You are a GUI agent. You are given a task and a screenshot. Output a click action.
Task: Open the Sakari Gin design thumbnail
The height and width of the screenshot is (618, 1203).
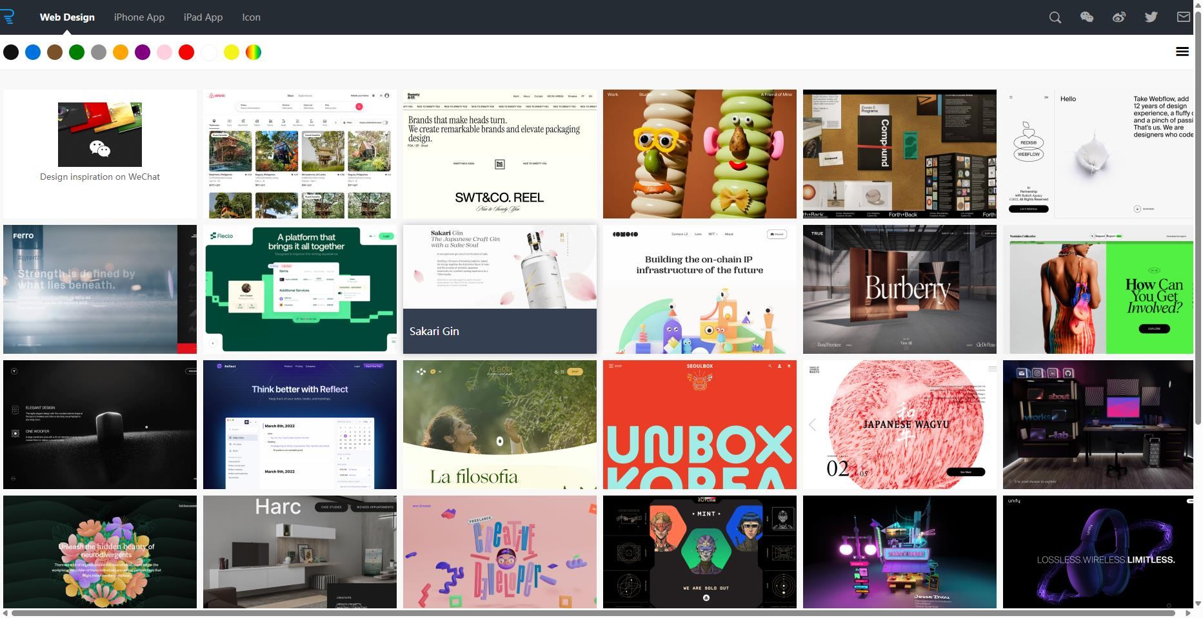[x=499, y=289]
